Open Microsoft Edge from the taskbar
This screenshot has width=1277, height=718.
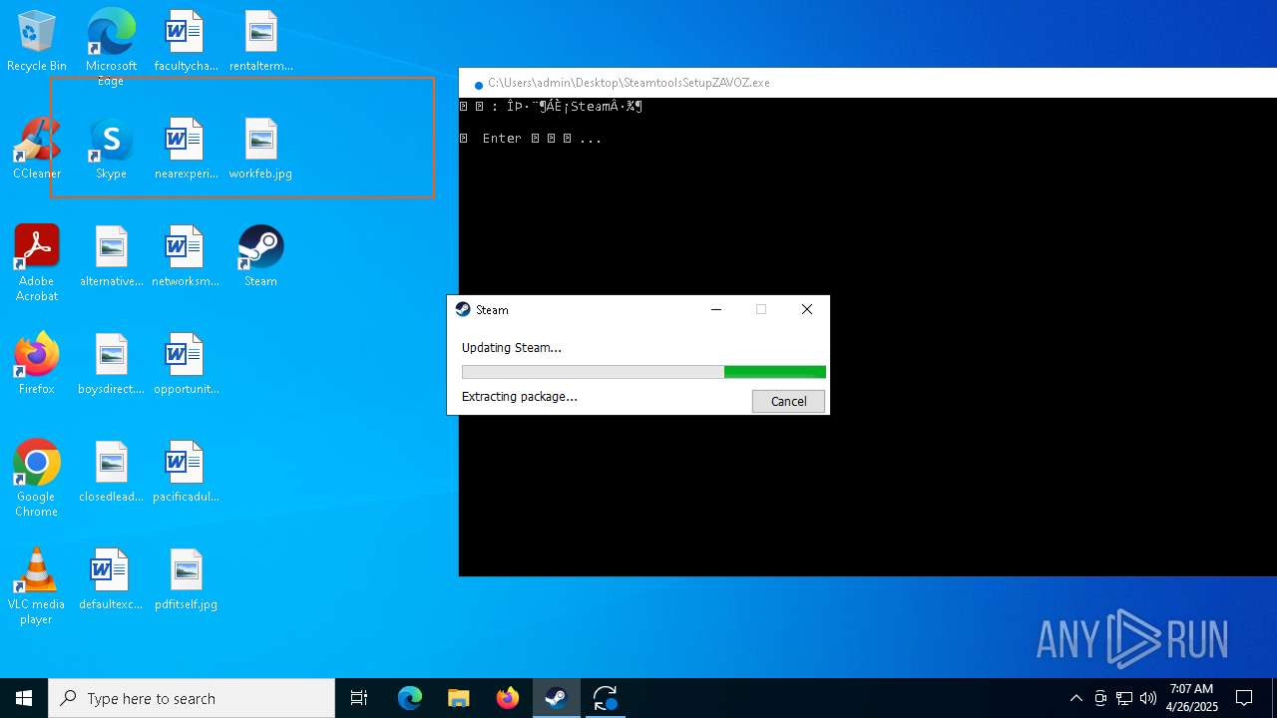pyautogui.click(x=410, y=698)
